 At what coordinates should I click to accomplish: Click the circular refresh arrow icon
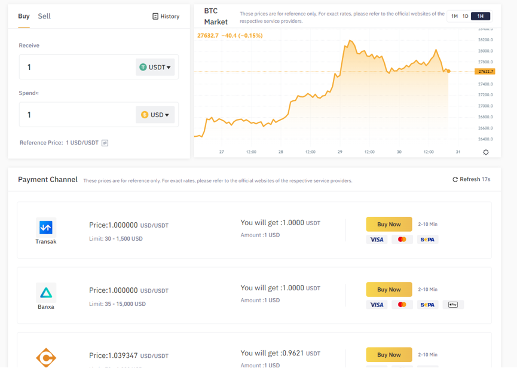click(455, 180)
